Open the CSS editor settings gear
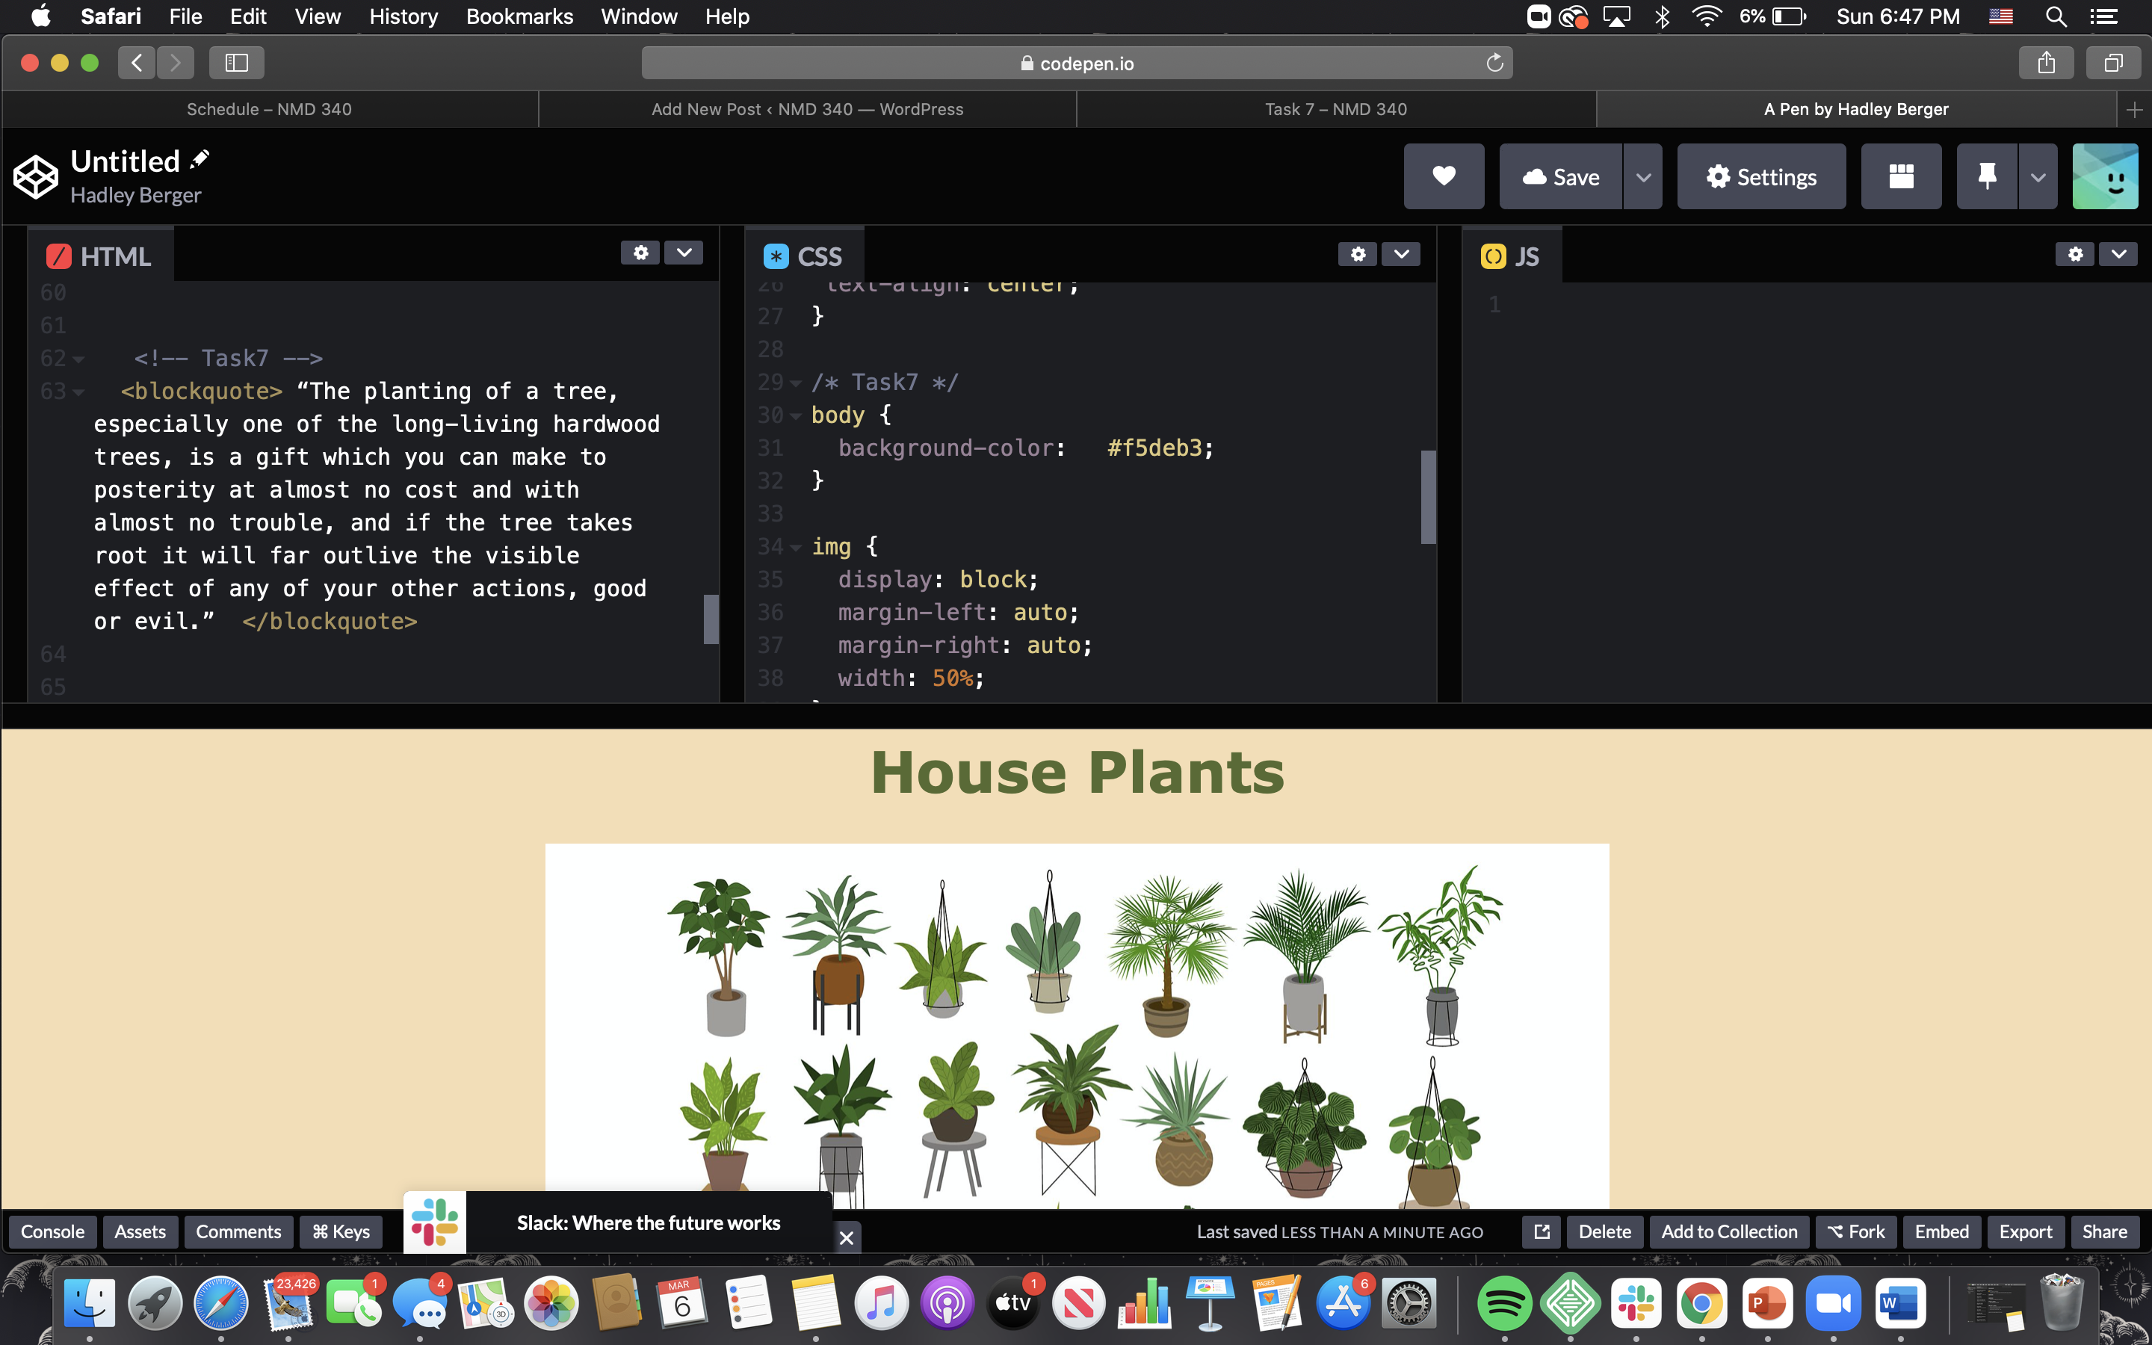The image size is (2152, 1345). pyautogui.click(x=1357, y=254)
